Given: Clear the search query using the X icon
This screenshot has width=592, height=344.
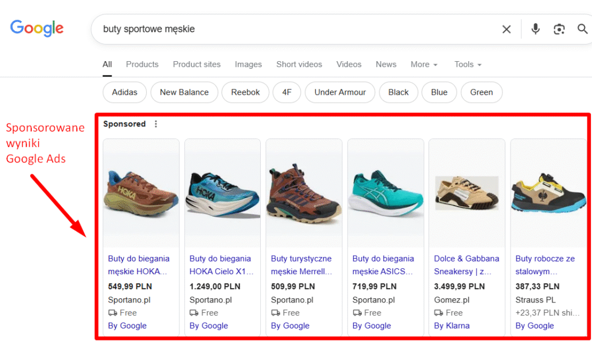Looking at the screenshot, I should click(506, 29).
